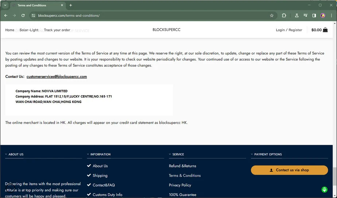Open Track your order menu item
The height and width of the screenshot is (198, 337).
[x=57, y=30]
